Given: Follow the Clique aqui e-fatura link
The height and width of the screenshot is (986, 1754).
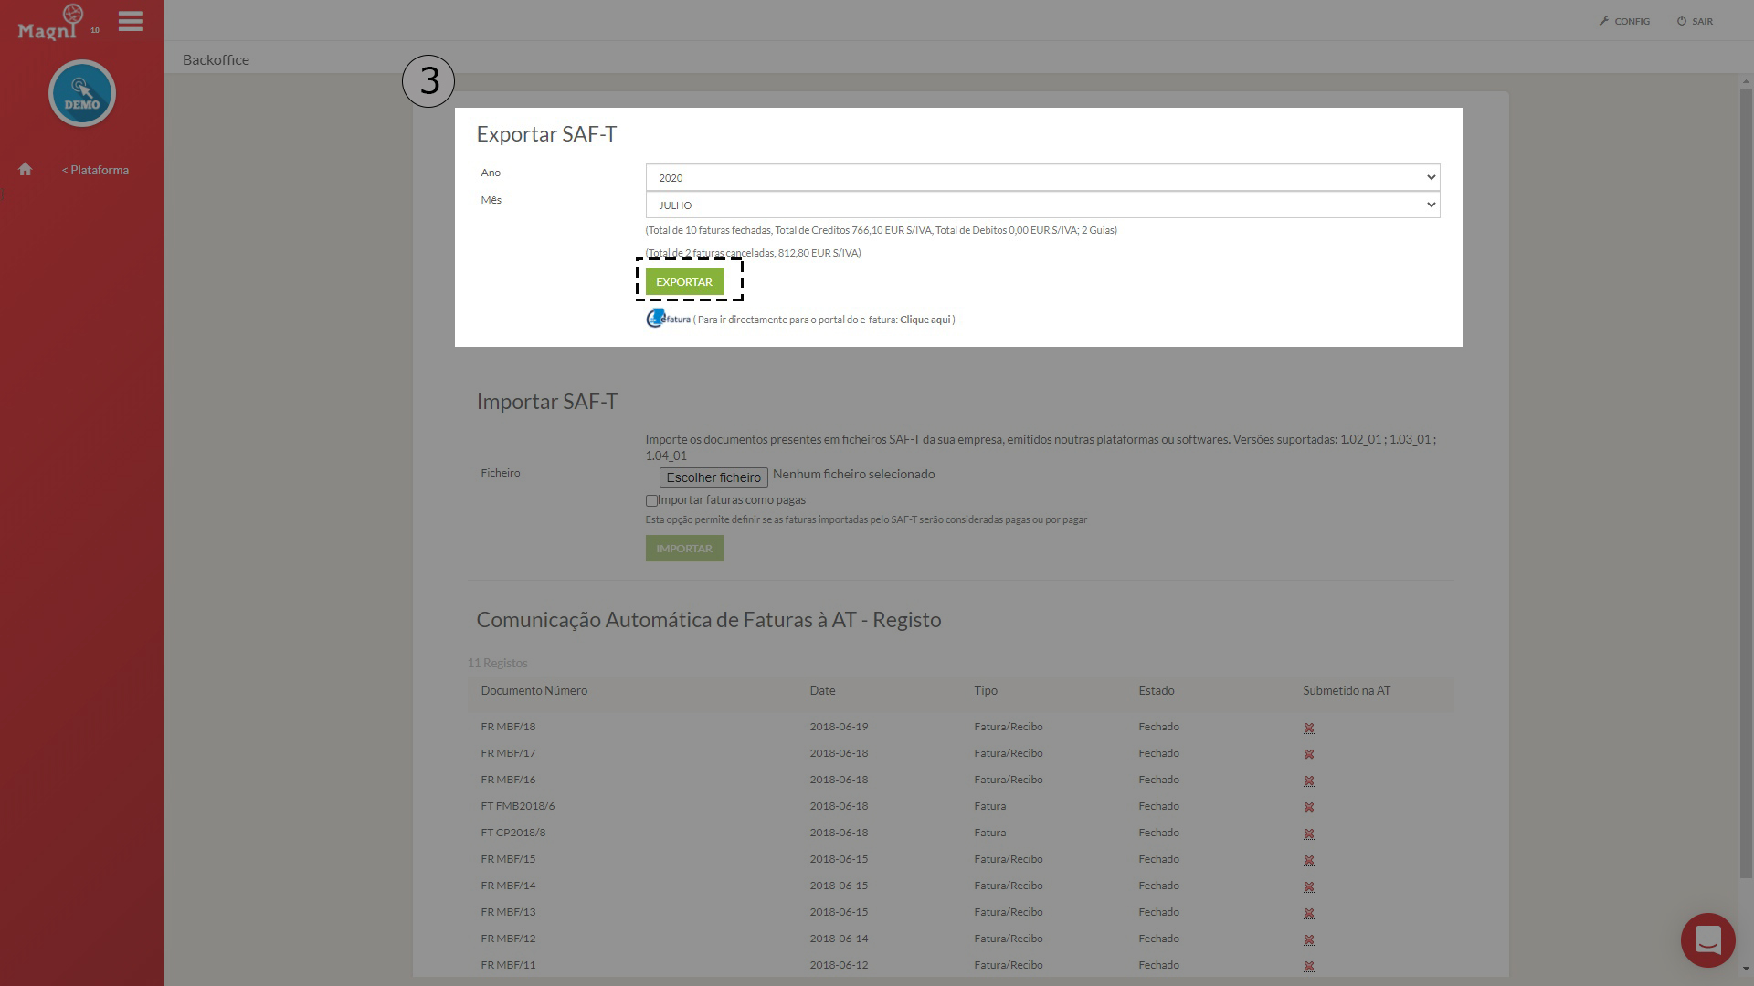Looking at the screenshot, I should [925, 320].
